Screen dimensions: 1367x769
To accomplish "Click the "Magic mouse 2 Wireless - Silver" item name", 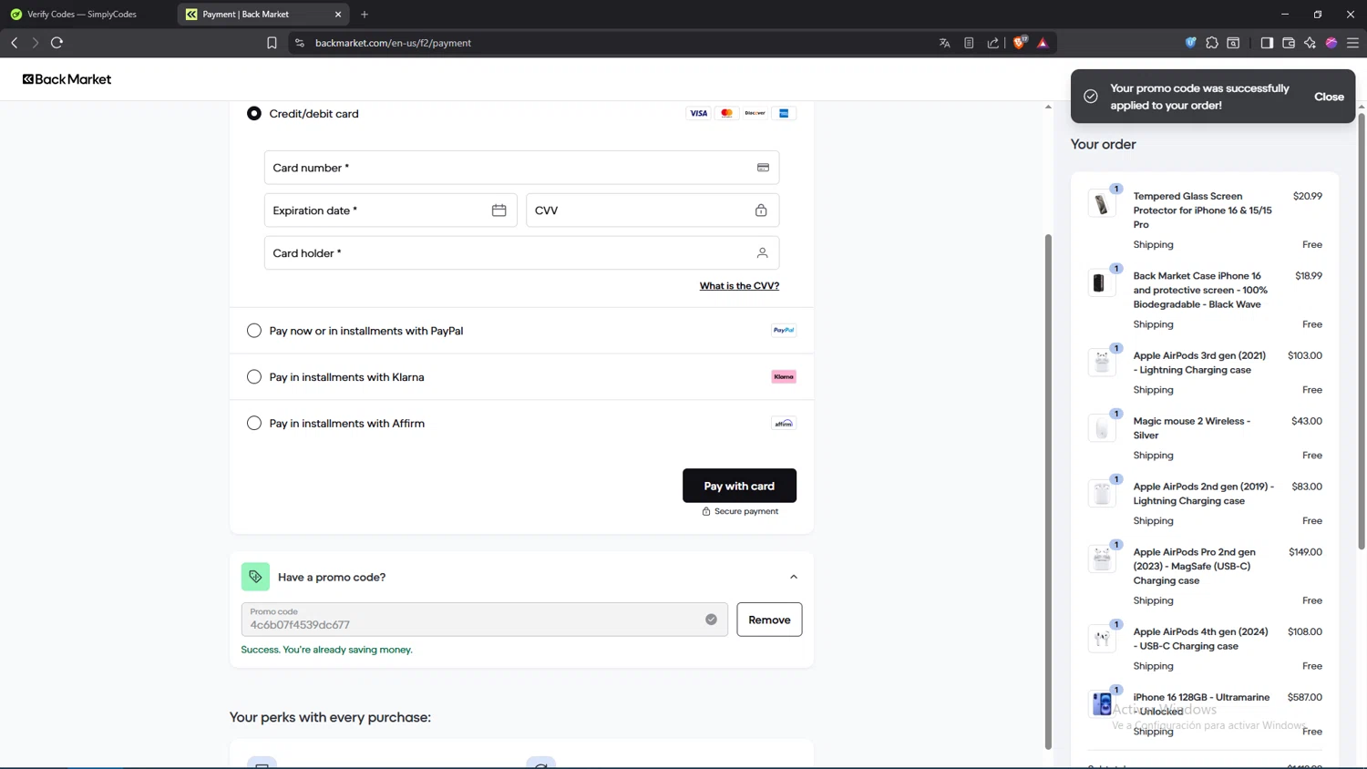I will tap(1192, 428).
